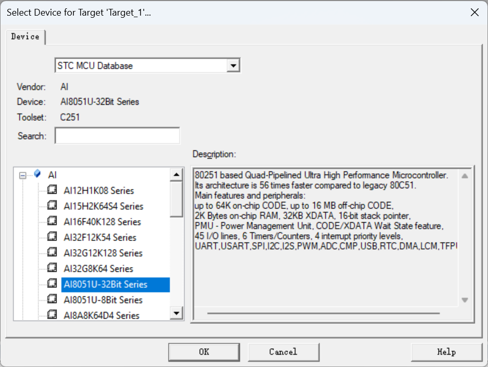Click device tree scroll down arrow

click(176, 313)
